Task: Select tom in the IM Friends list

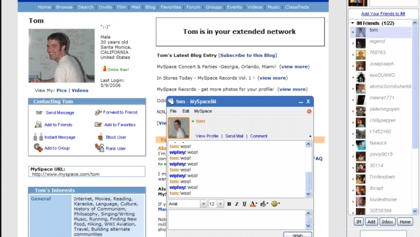Action: [x=381, y=32]
